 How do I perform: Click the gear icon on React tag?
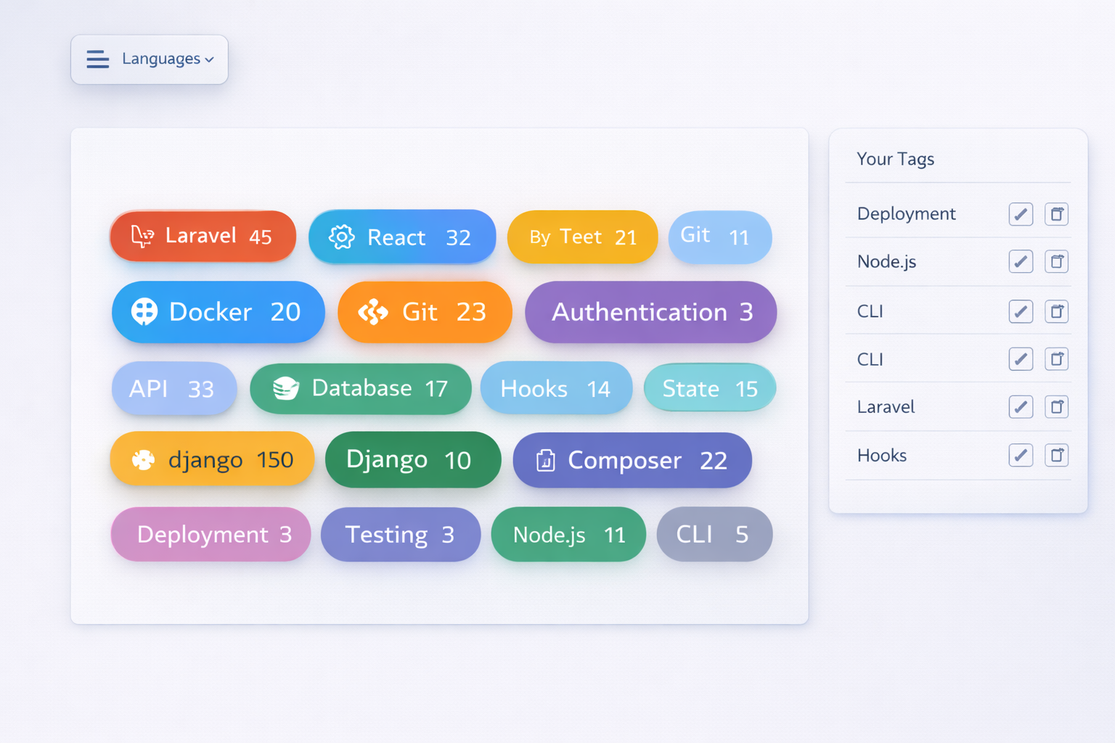coord(341,237)
